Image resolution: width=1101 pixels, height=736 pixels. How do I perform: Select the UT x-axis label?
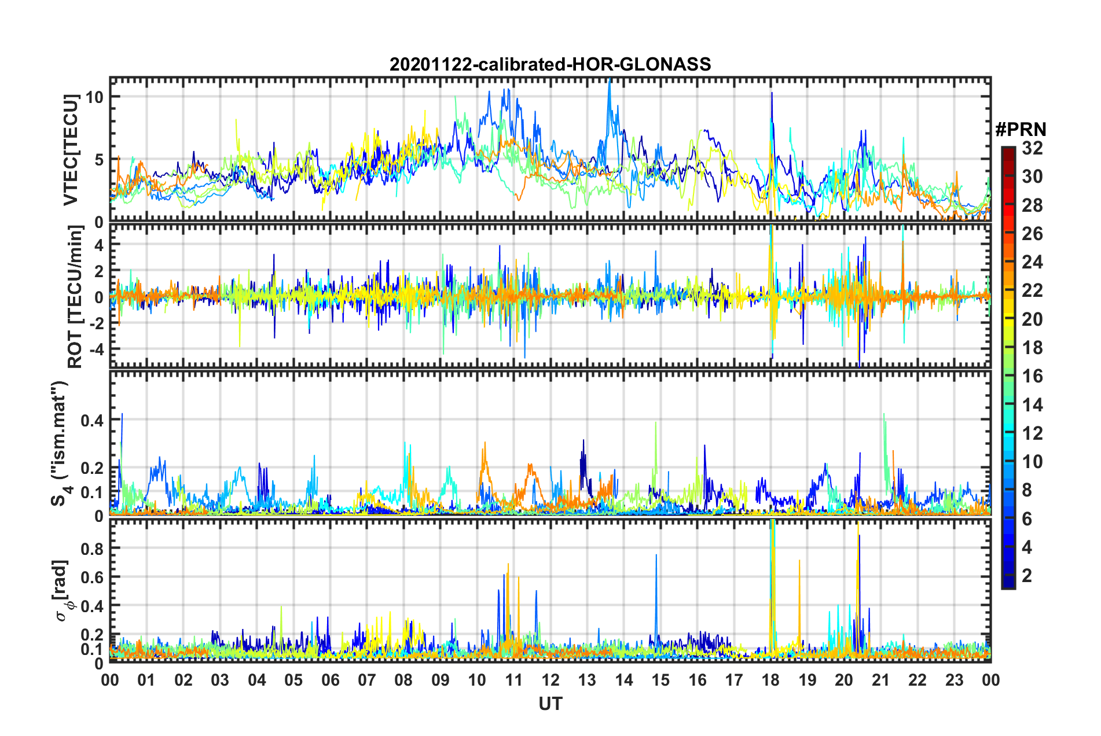(550, 704)
